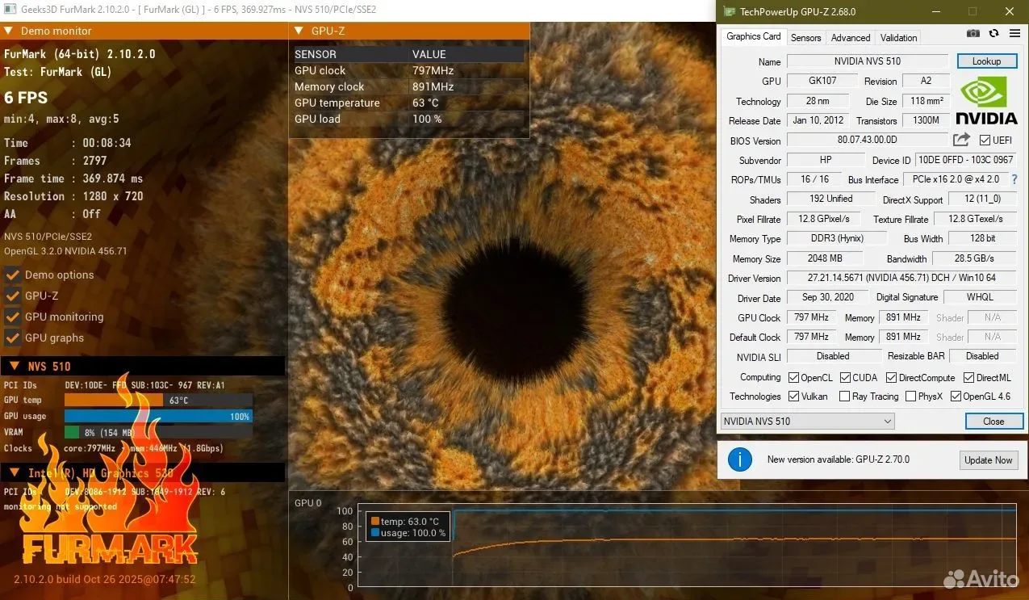This screenshot has width=1029, height=600.
Task: Click the Digital Signature WHQL field
Action: coord(981,297)
